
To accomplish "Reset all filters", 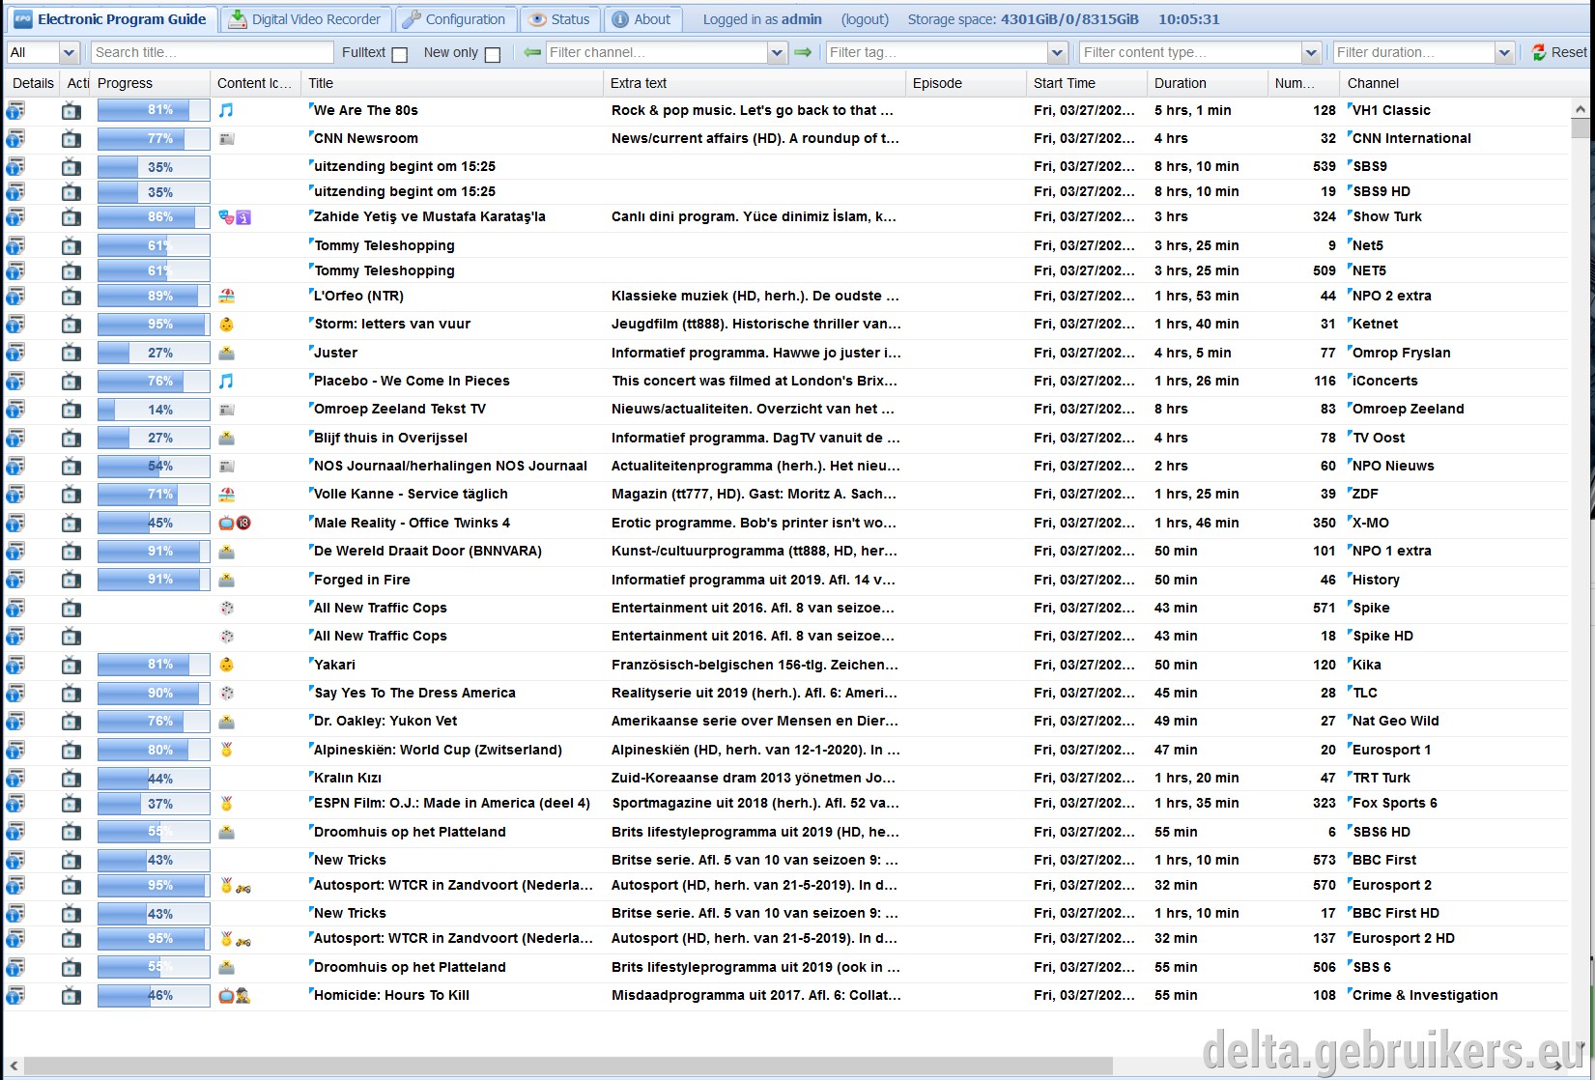I will tap(1558, 53).
